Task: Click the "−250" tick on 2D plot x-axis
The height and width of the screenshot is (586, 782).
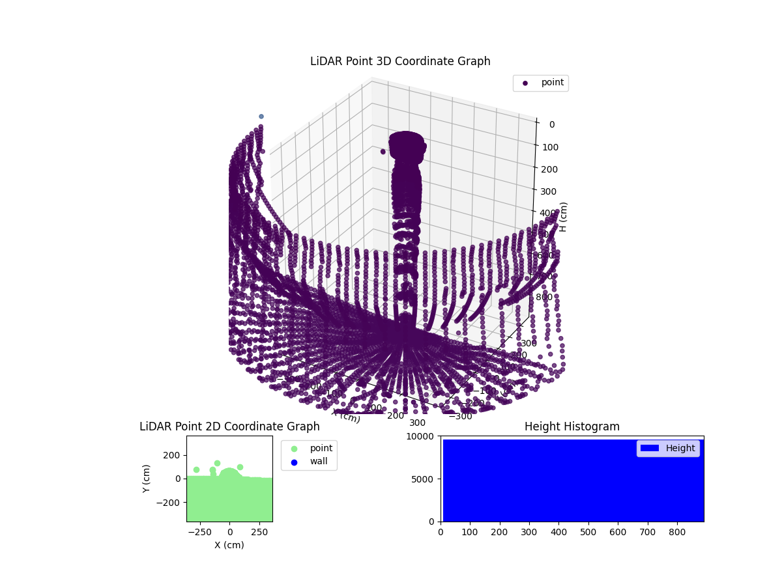Action: pos(199,532)
